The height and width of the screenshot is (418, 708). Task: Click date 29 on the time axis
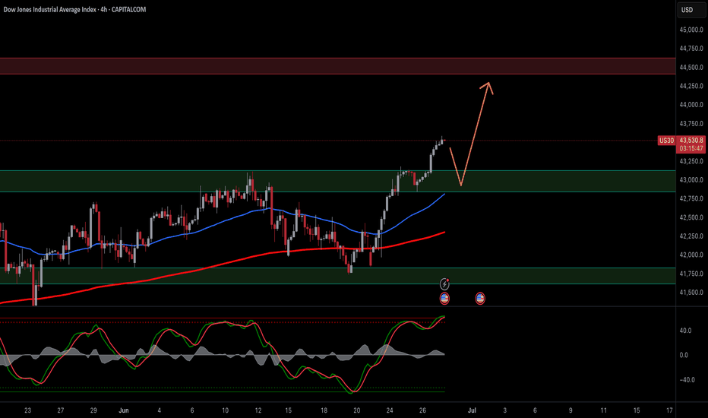click(93, 410)
